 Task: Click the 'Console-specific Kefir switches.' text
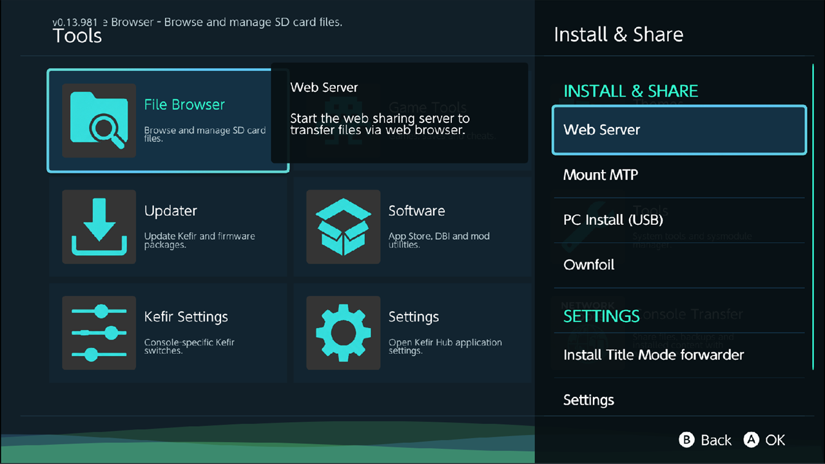click(x=189, y=347)
